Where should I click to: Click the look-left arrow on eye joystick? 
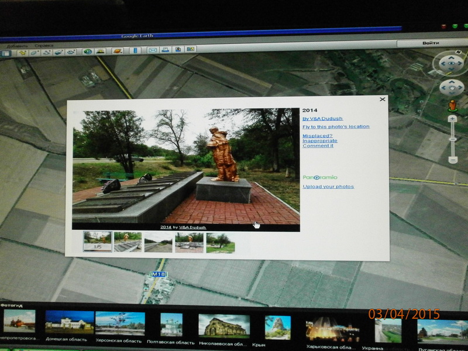click(x=443, y=64)
